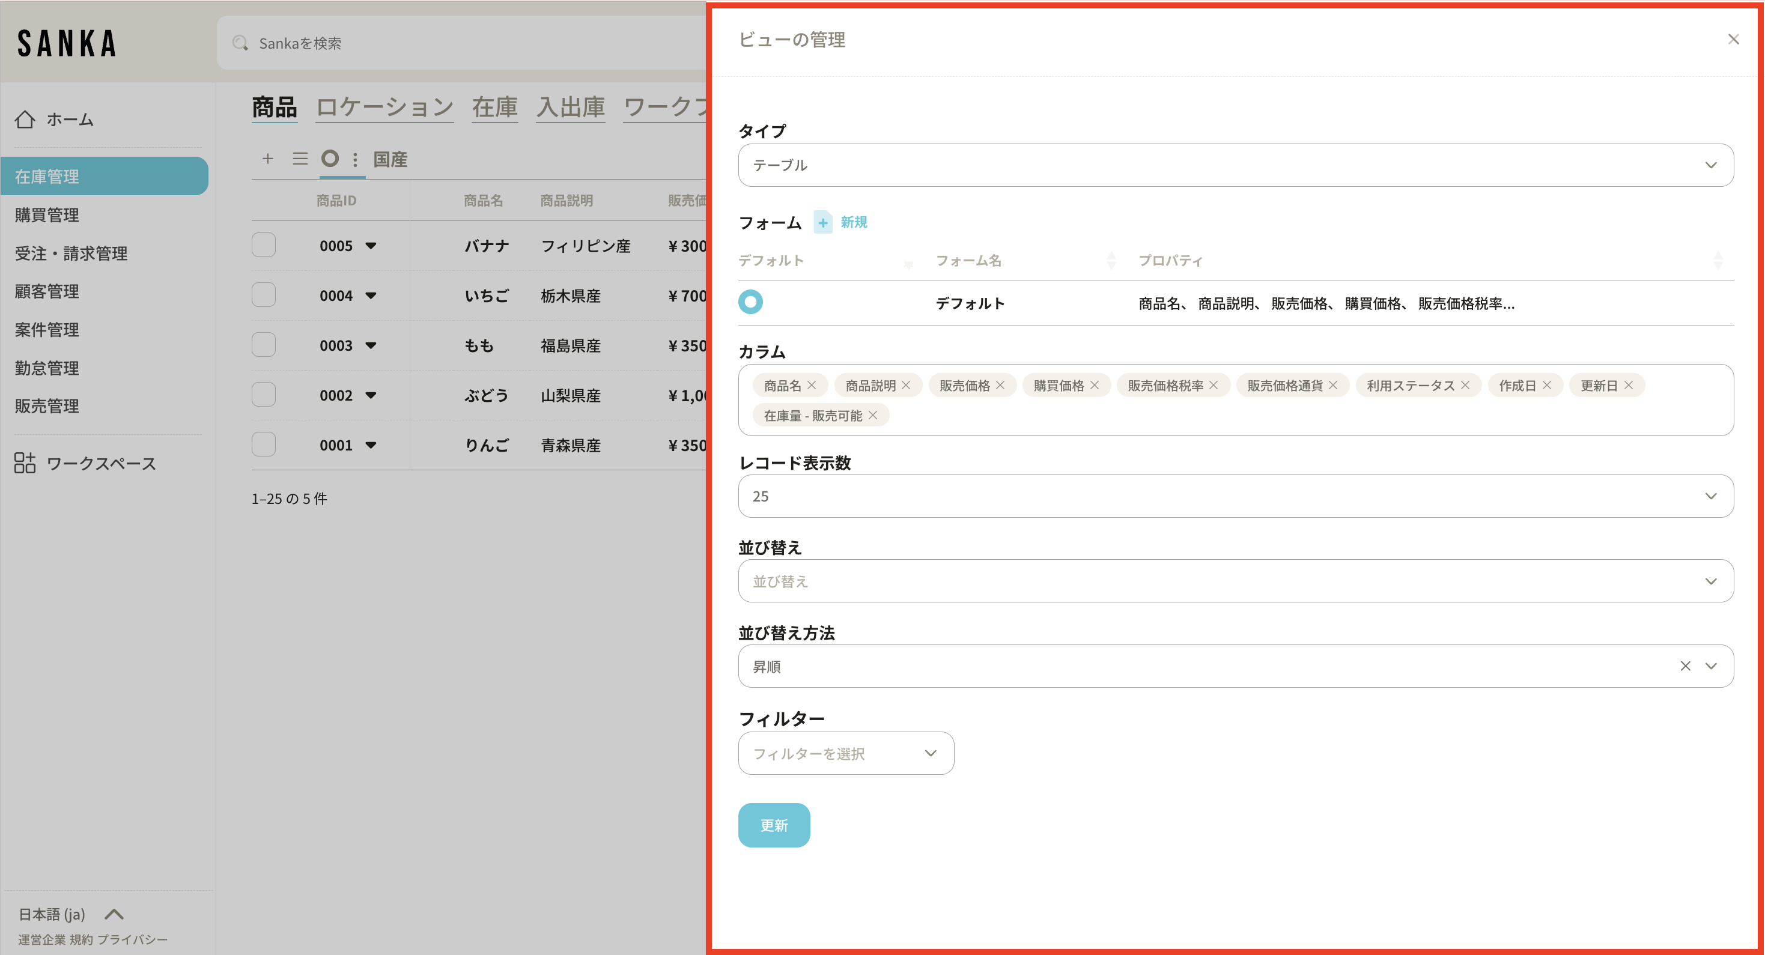Click the 更新 button
Image resolution: width=1765 pixels, height=955 pixels.
tap(774, 825)
